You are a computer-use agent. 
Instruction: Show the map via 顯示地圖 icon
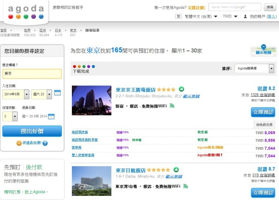click(x=263, y=51)
